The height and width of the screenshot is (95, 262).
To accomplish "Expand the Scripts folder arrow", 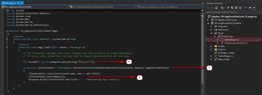I will coord(211,46).
